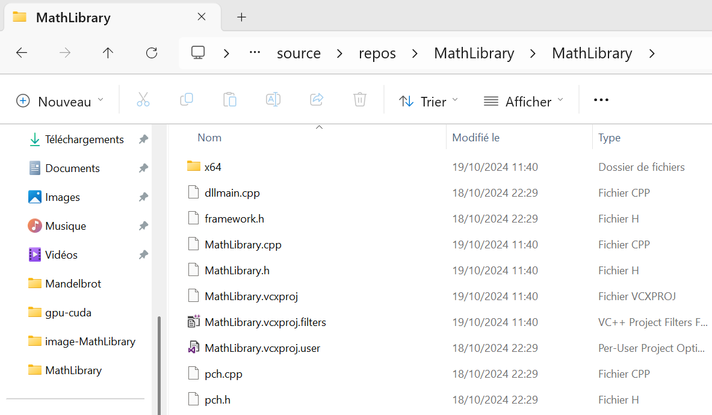The width and height of the screenshot is (712, 415).
Task: Click the Paste clipboard icon
Action: pos(230,100)
